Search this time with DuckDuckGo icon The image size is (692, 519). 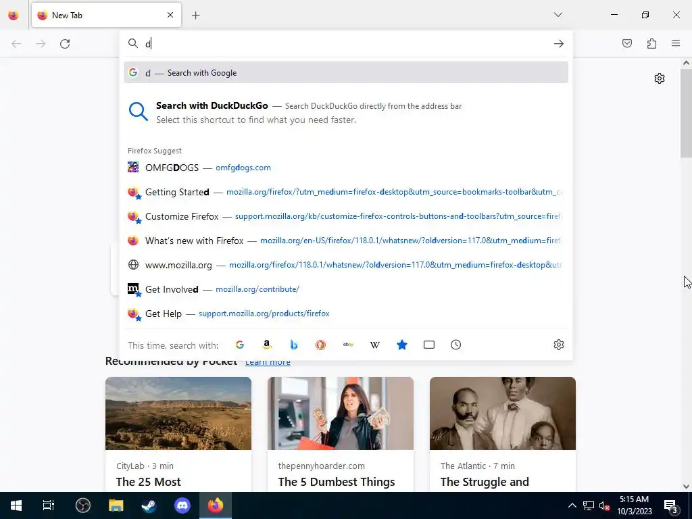pyautogui.click(x=321, y=345)
